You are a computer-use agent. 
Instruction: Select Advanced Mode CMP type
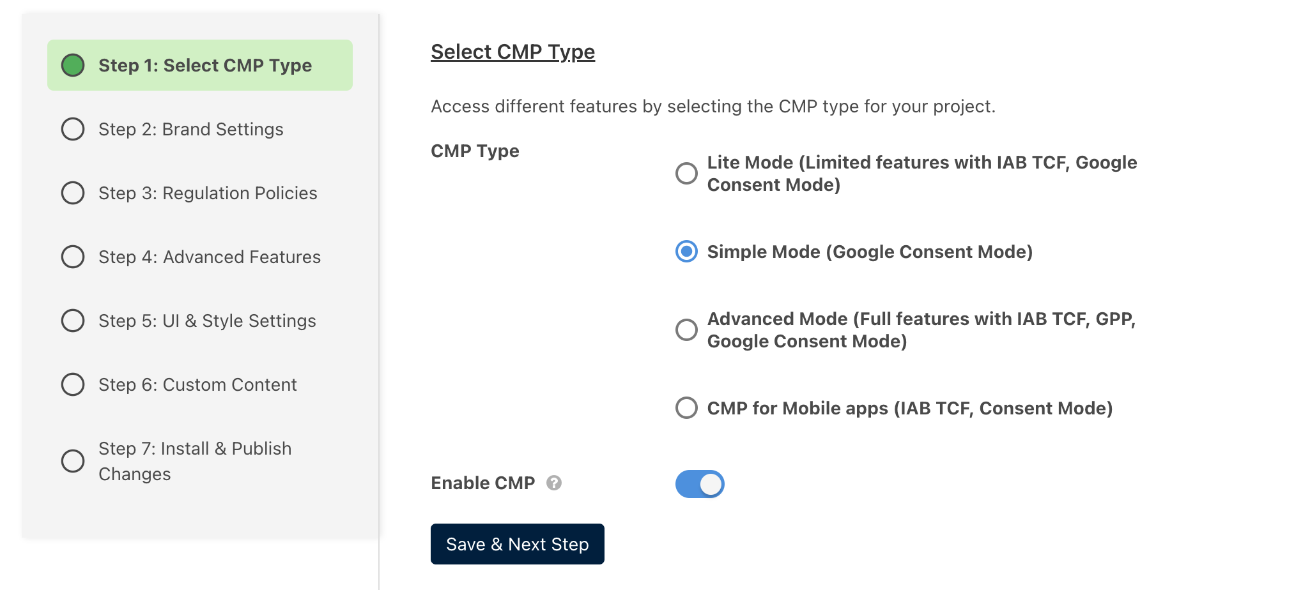[686, 329]
